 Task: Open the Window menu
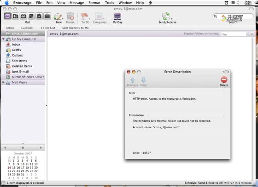pyautogui.click(x=125, y=3)
